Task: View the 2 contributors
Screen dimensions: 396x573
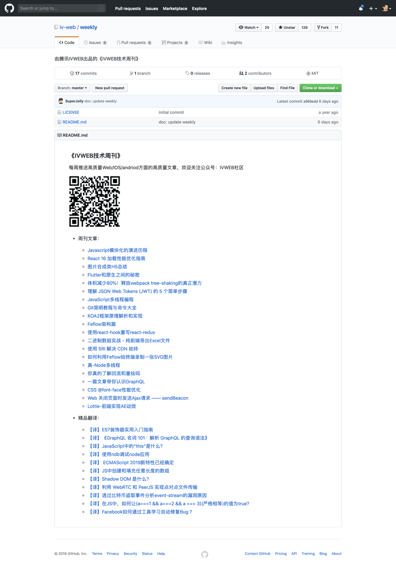Action: pyautogui.click(x=255, y=74)
